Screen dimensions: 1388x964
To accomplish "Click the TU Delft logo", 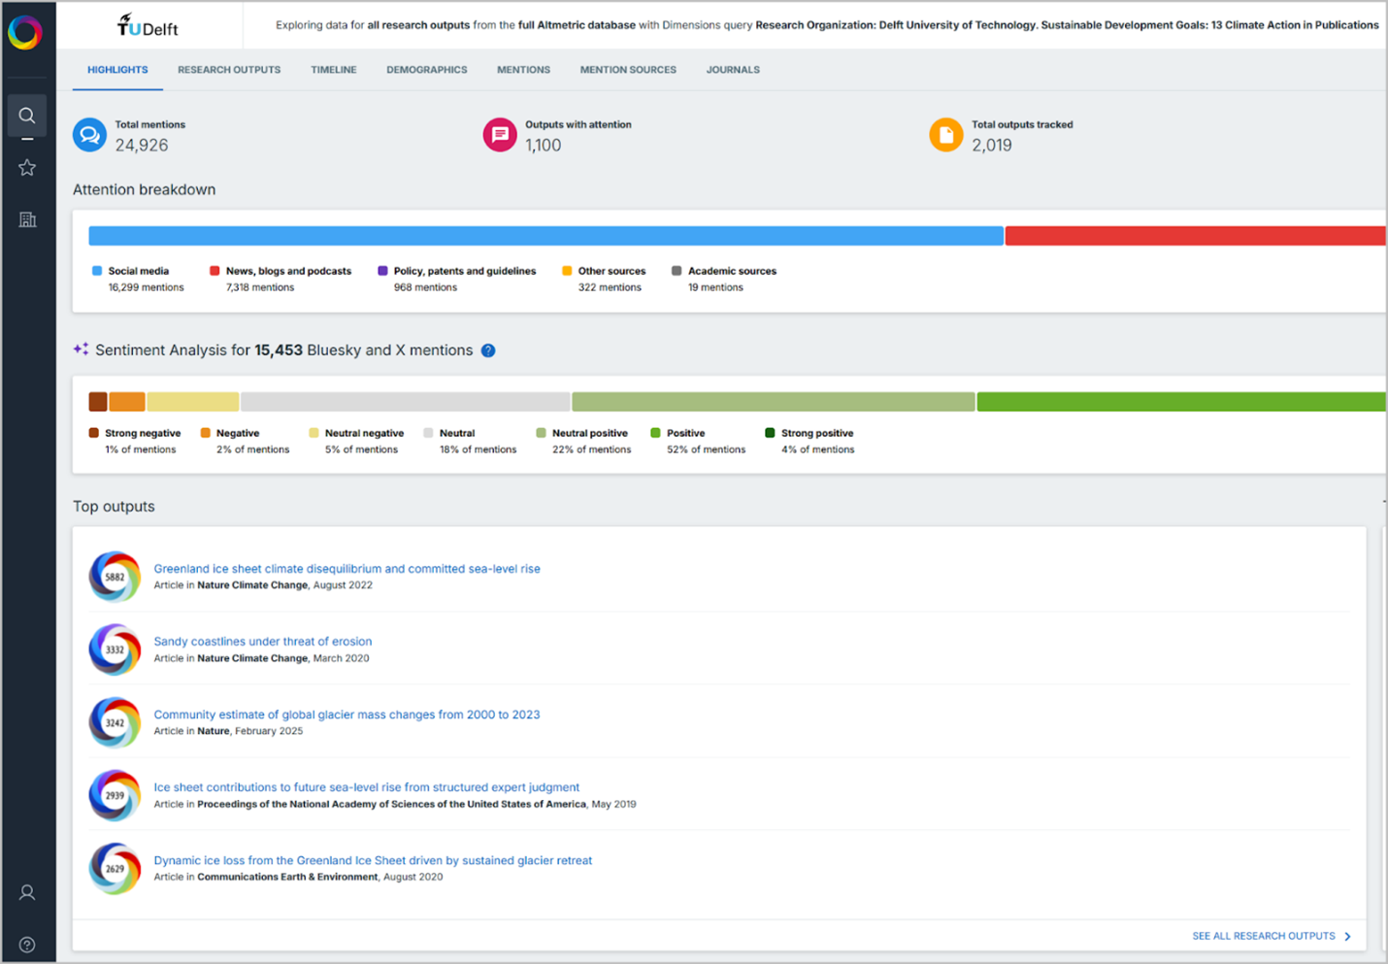I will (x=148, y=26).
